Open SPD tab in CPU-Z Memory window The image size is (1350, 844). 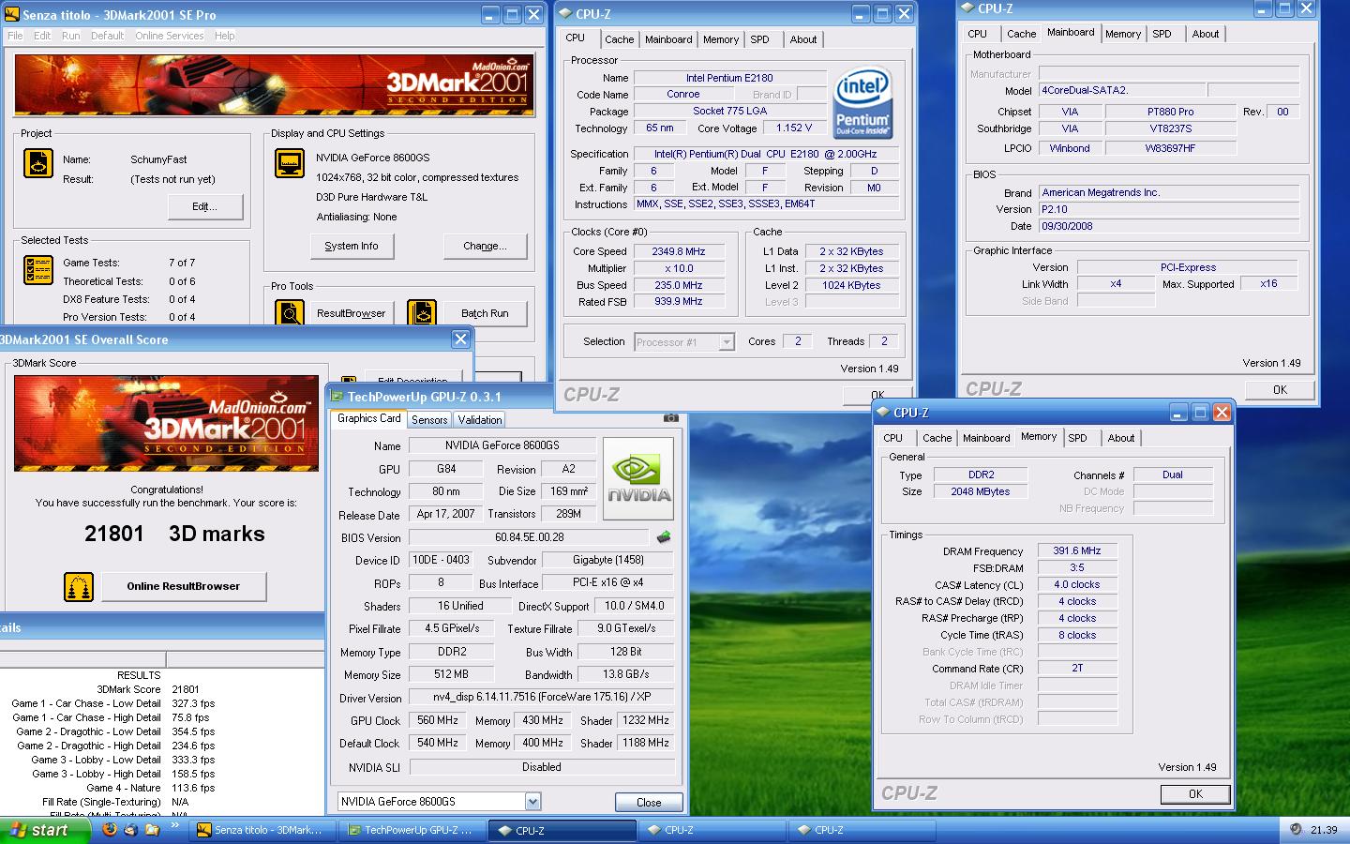click(1077, 438)
